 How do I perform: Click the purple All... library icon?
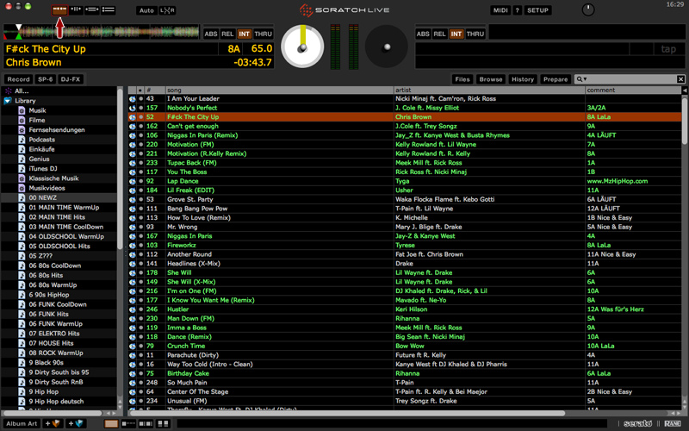8,91
